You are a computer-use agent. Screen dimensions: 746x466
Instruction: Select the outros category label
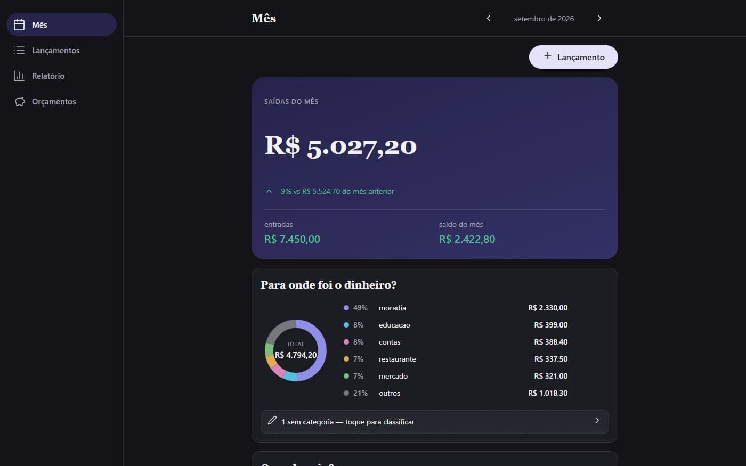(390, 393)
